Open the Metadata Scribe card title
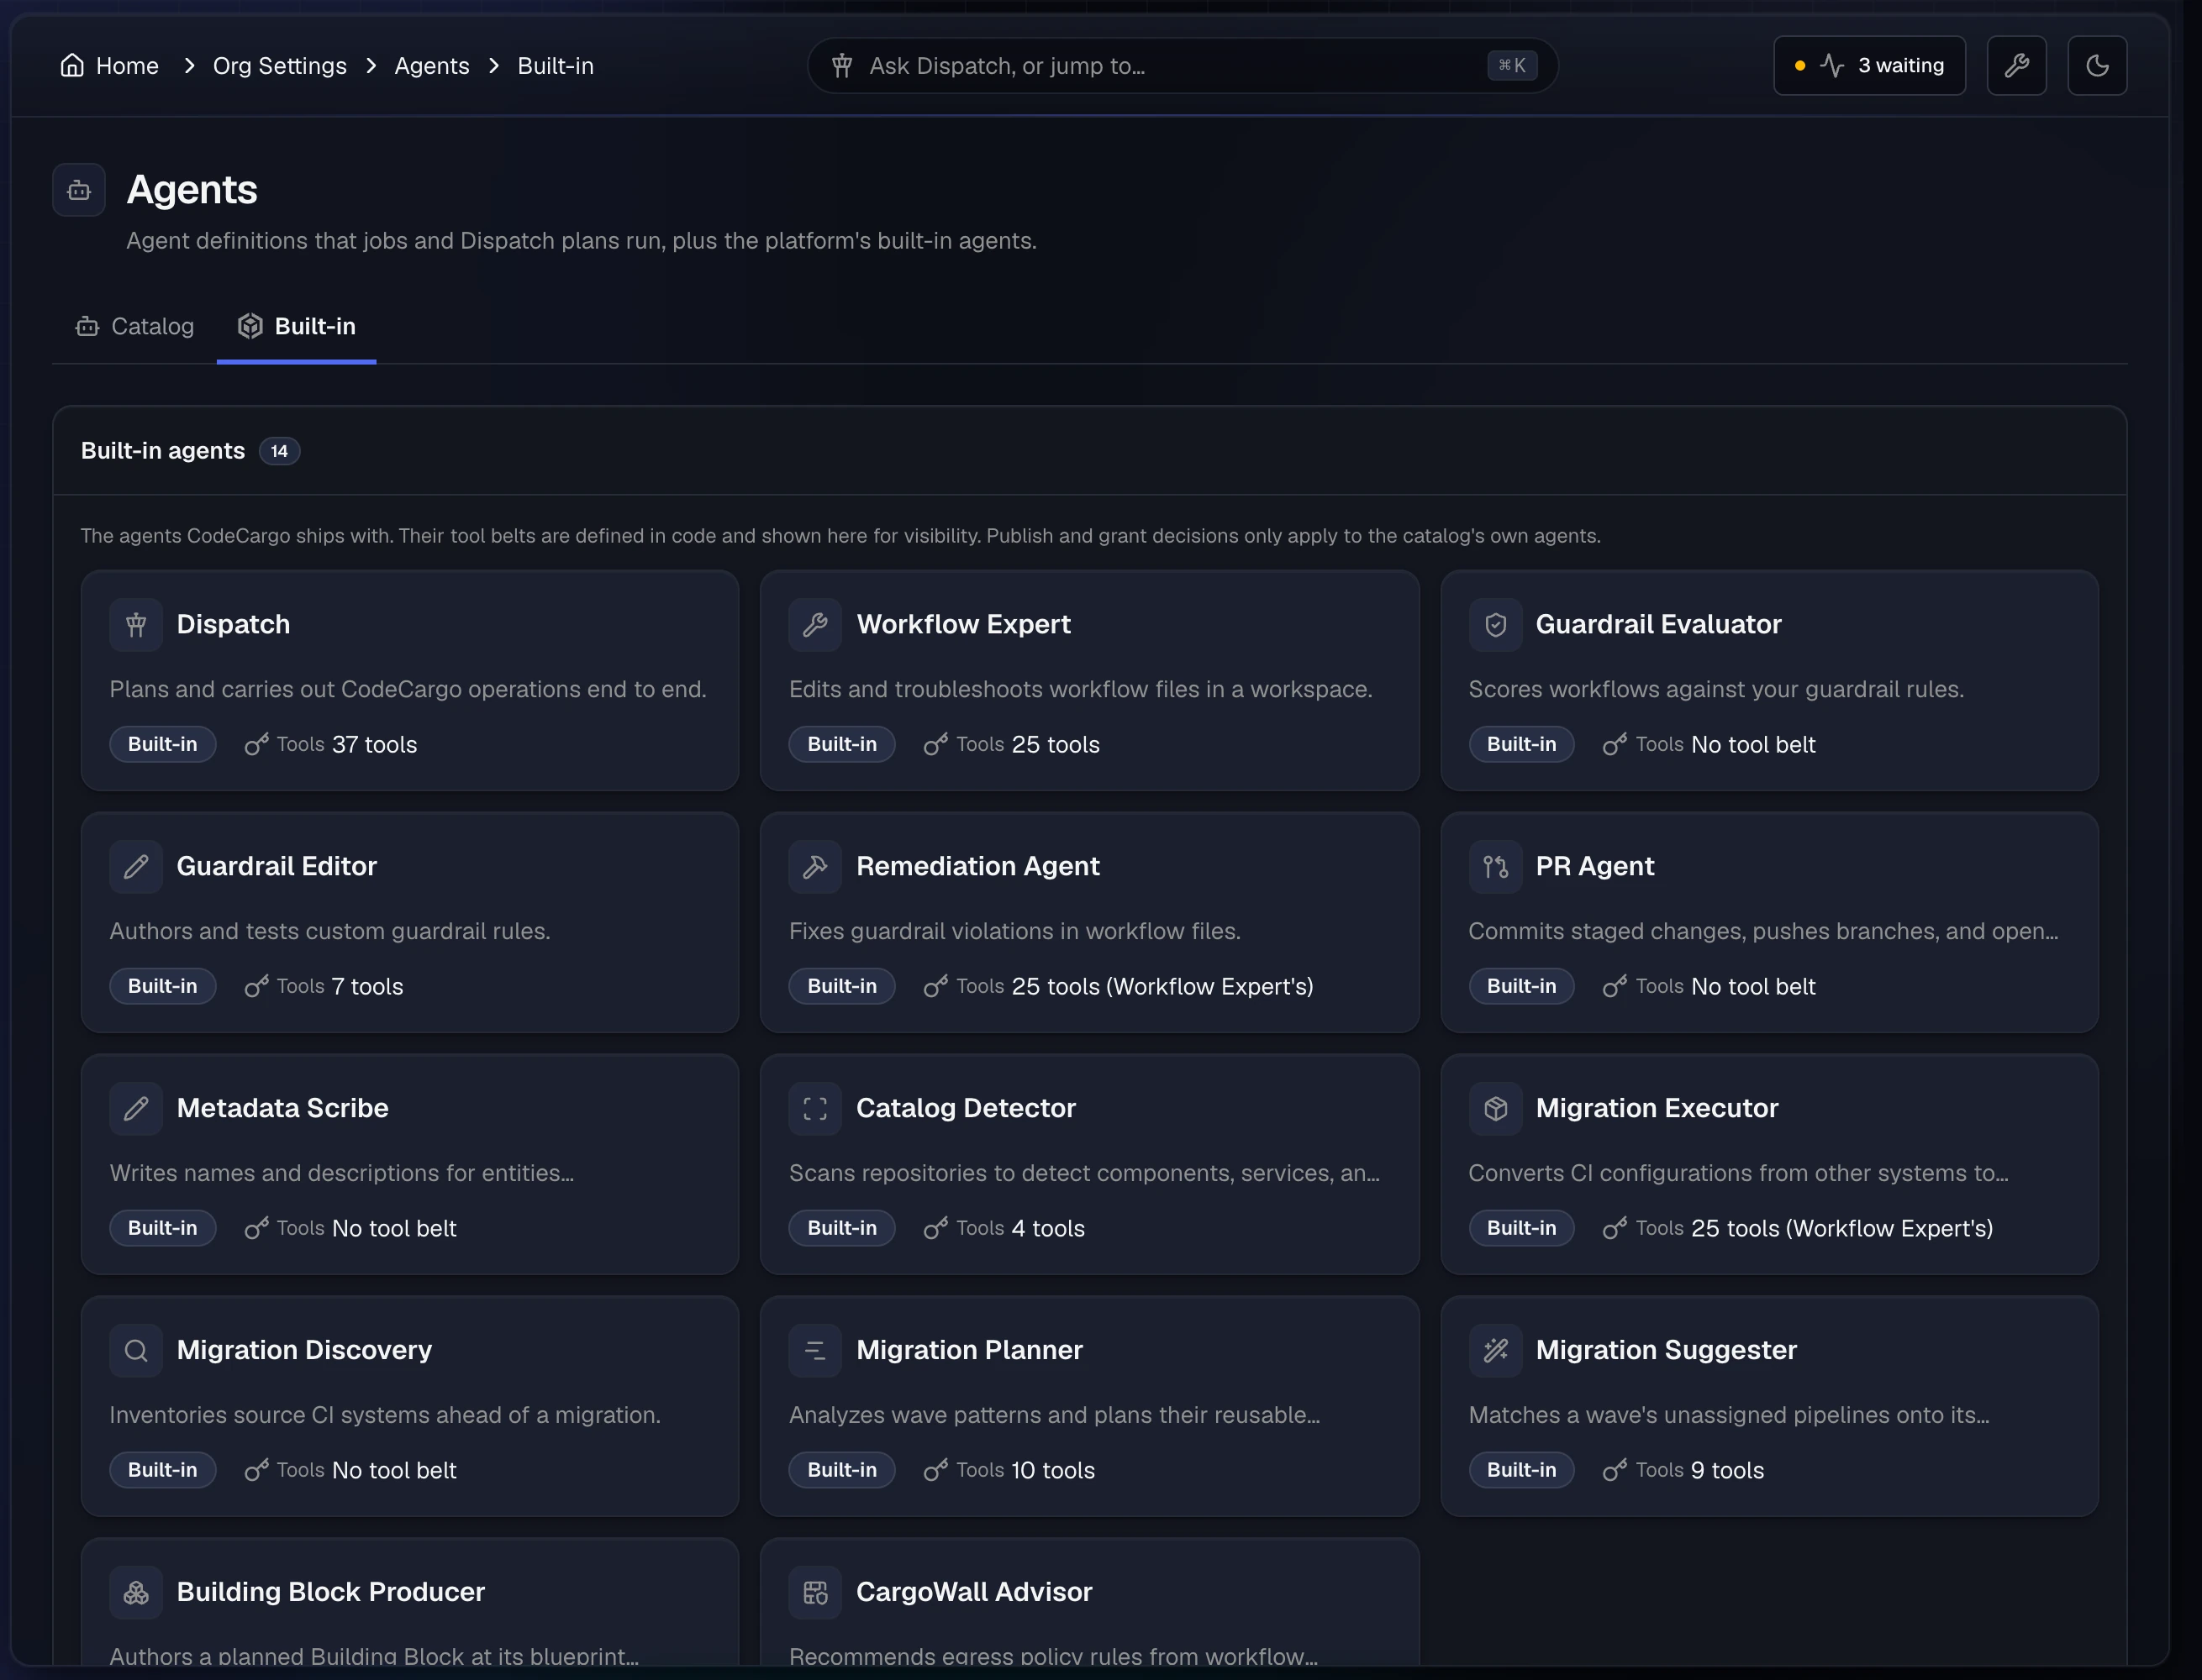The width and height of the screenshot is (2202, 1680). click(282, 1109)
